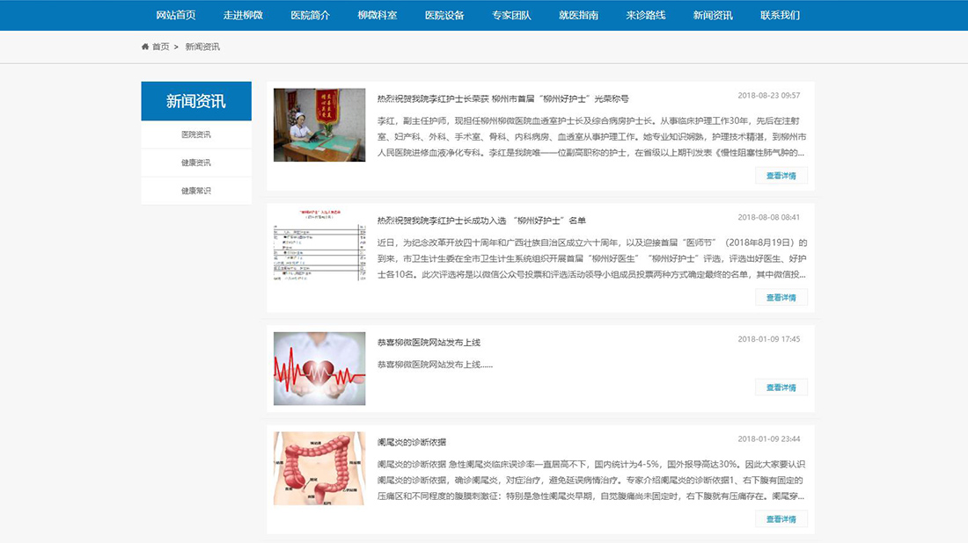The width and height of the screenshot is (968, 543).
Task: Open the 医院简介 page from navigation
Action: 310,14
